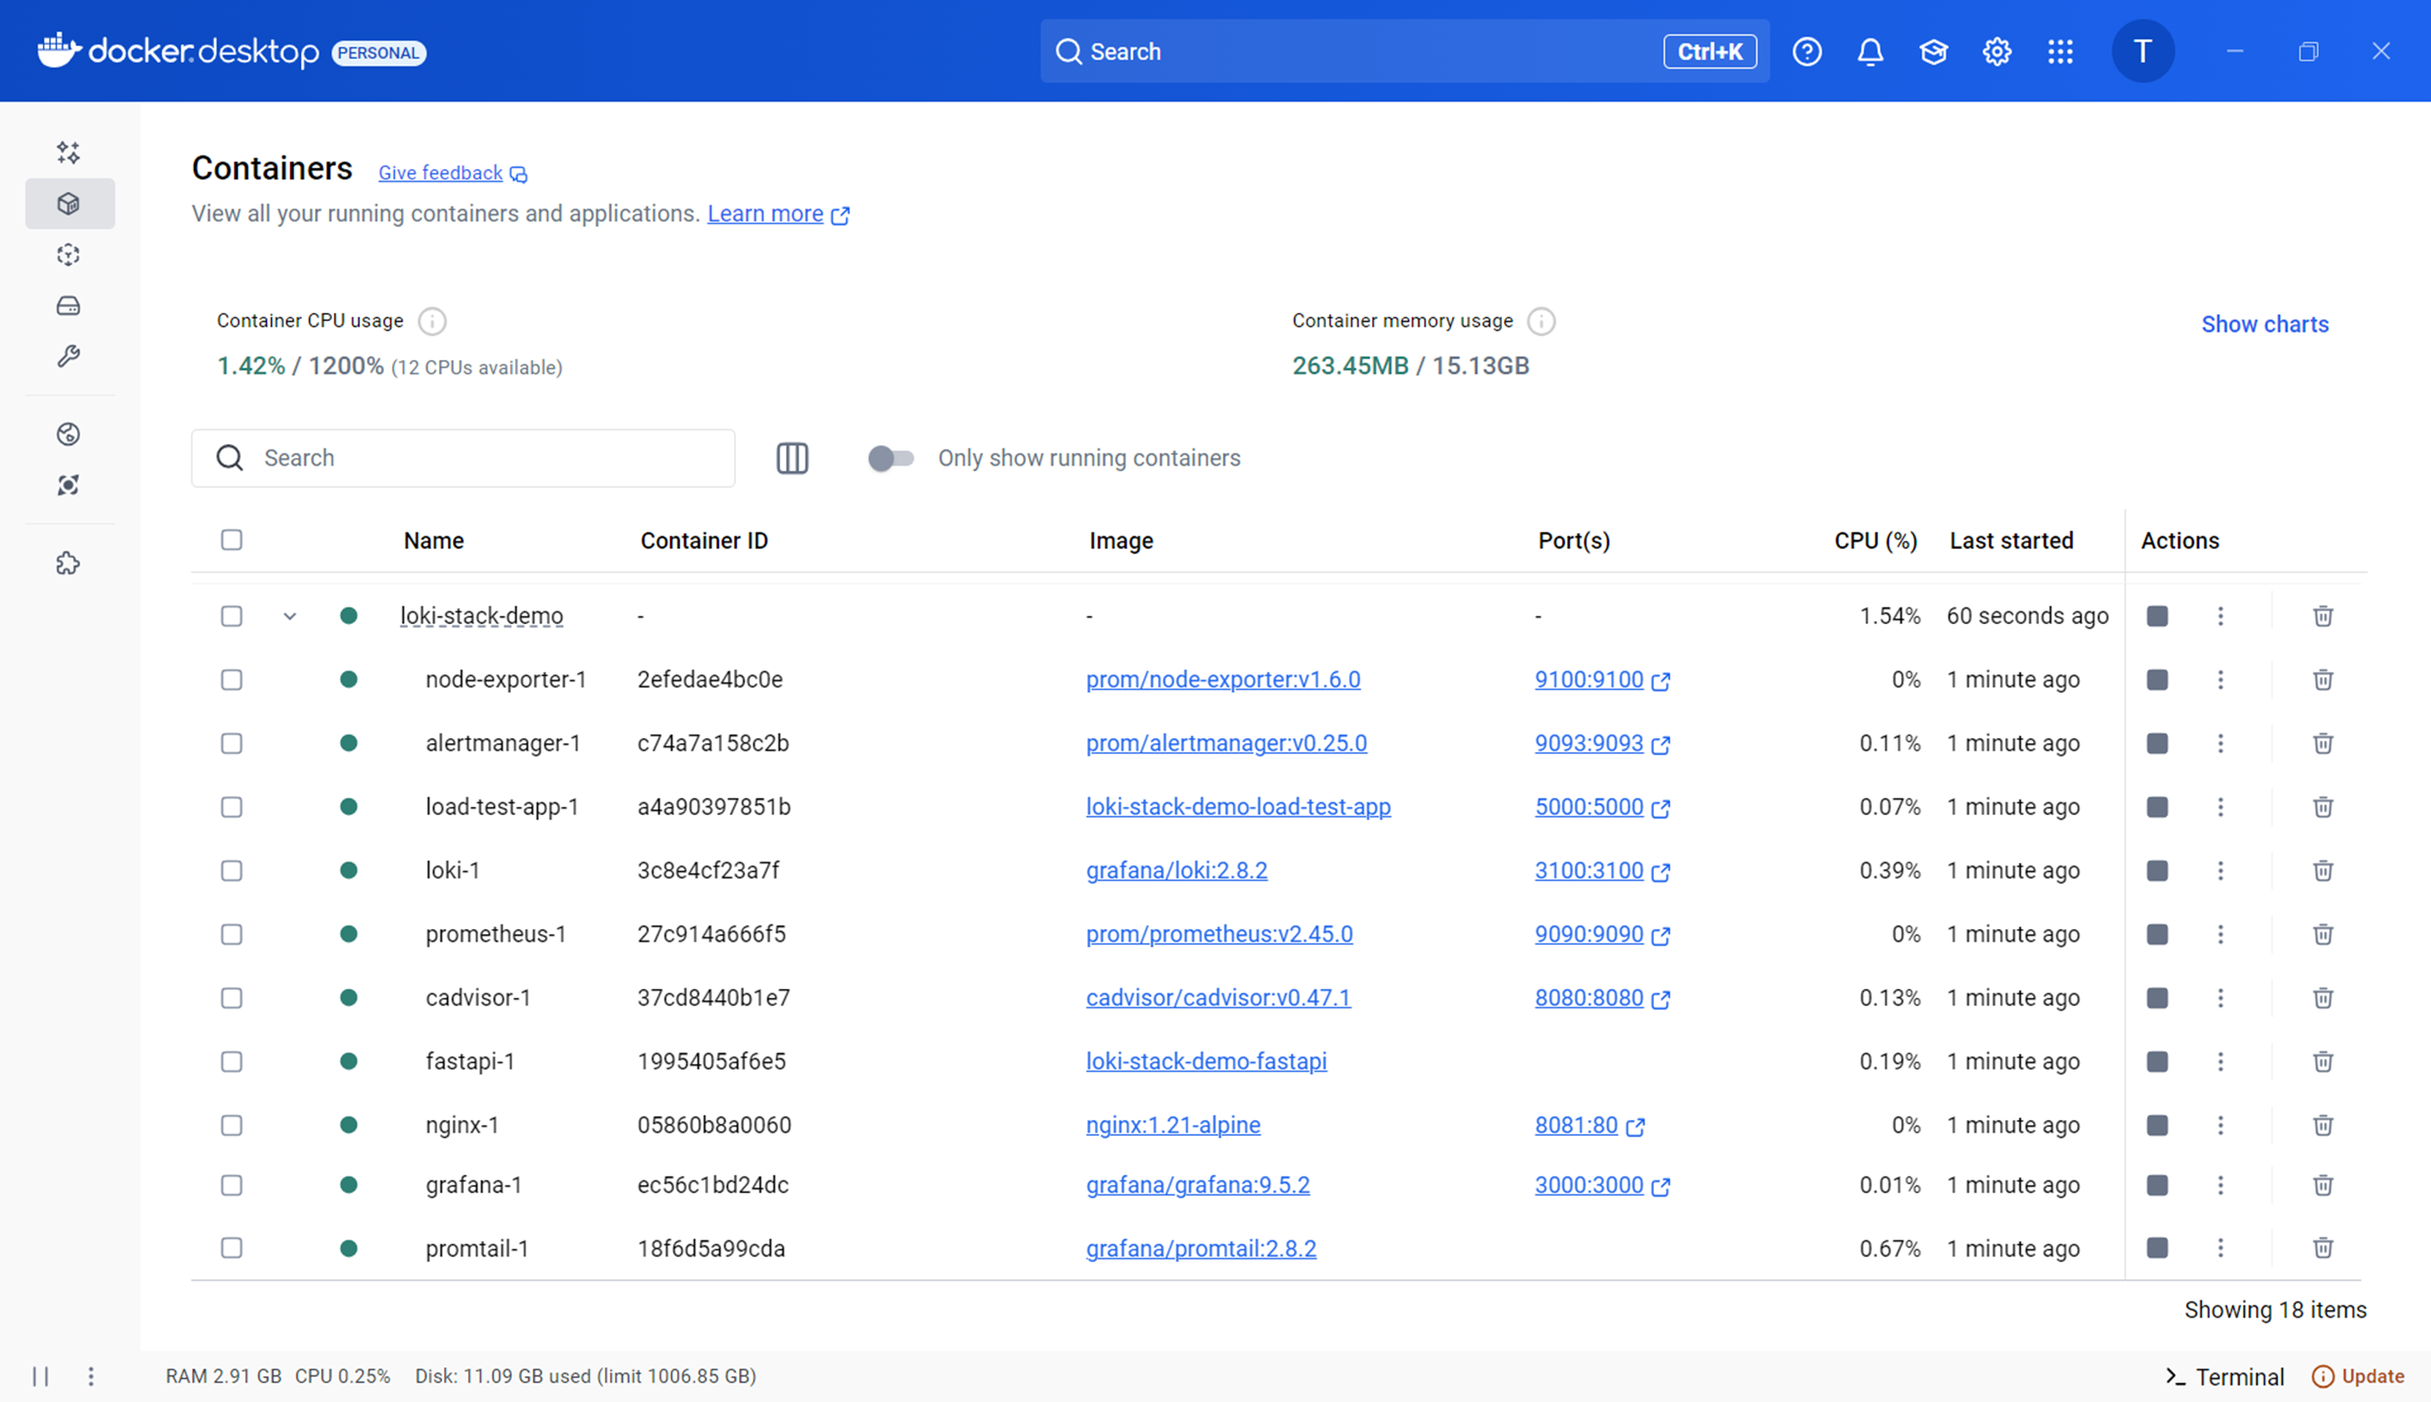
Task: Open more actions menu for loki-stack-demo
Action: click(x=2220, y=616)
